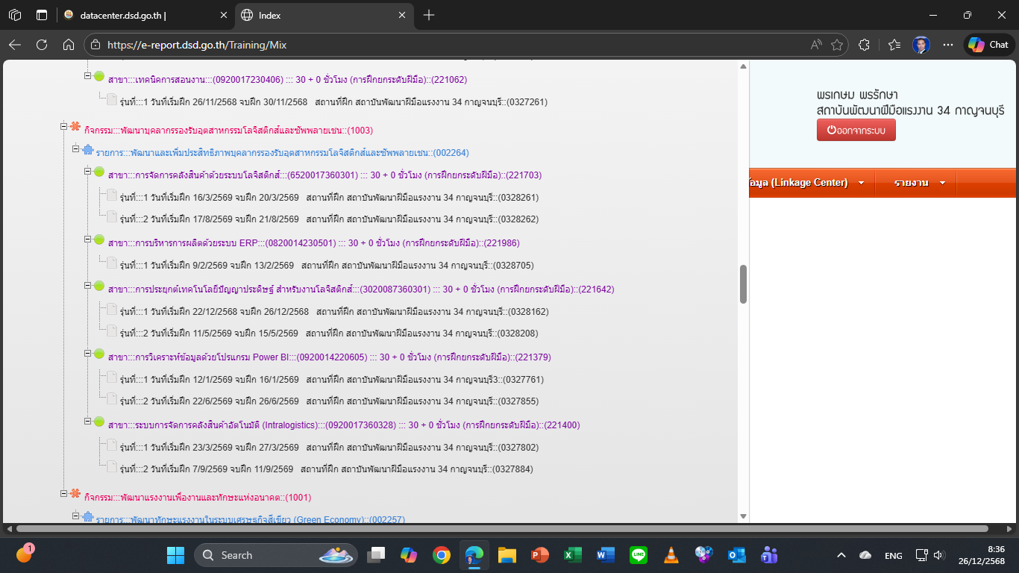Image resolution: width=1019 pixels, height=573 pixels.
Task: Open Excel from the taskbar
Action: (x=572, y=555)
